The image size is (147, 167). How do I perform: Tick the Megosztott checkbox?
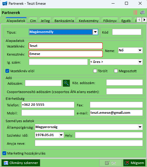pyautogui.click(x=116, y=71)
